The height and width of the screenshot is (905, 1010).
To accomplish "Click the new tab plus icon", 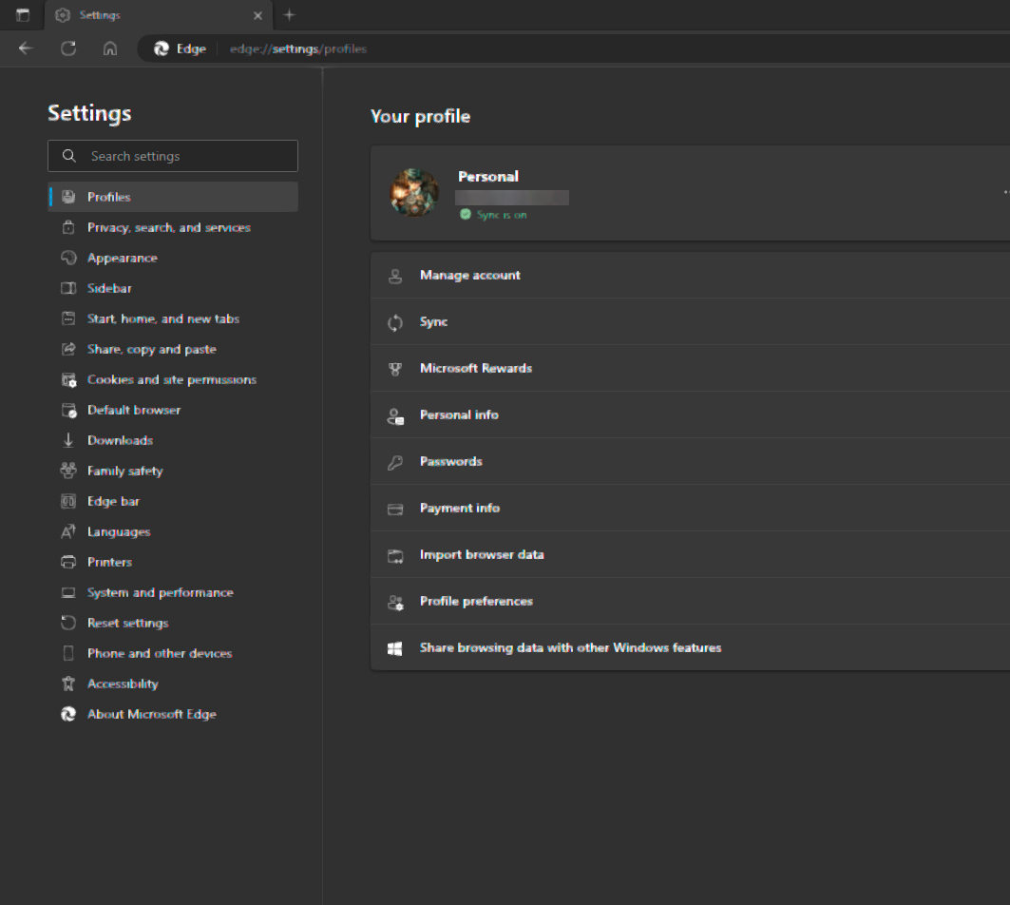I will pos(290,15).
